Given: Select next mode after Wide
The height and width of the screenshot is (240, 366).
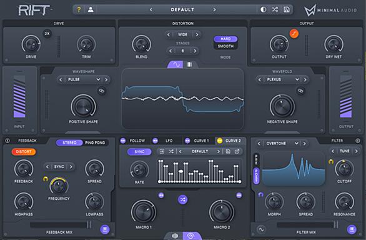Looking at the screenshot, I should click(x=197, y=34).
